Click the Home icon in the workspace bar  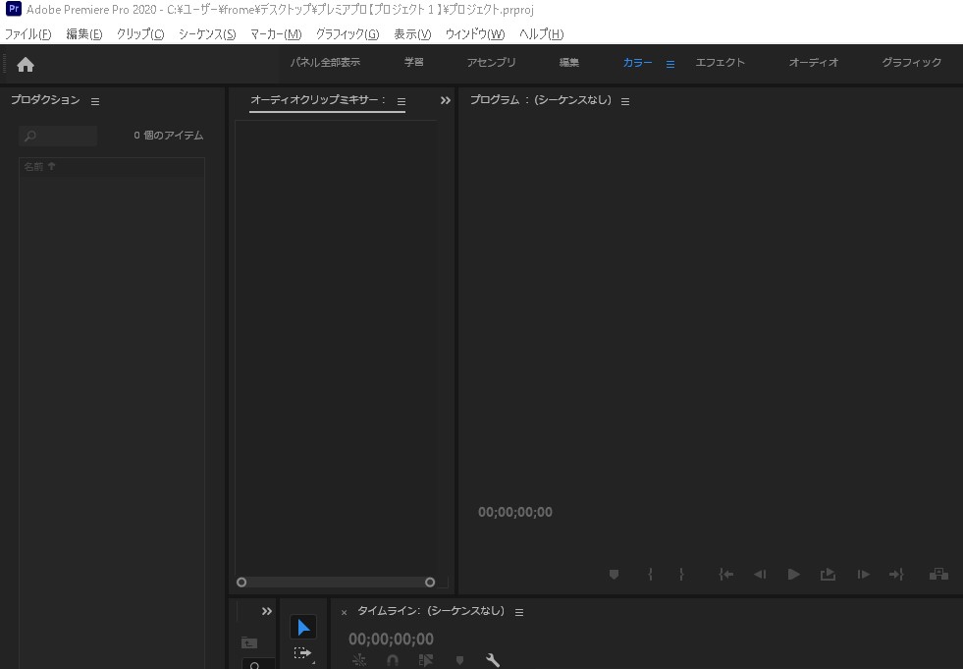26,65
